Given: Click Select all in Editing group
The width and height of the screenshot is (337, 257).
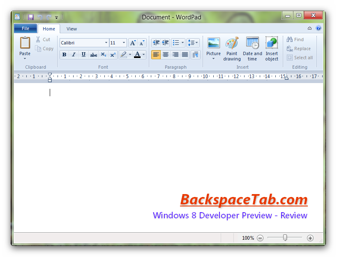Looking at the screenshot, I should pyautogui.click(x=300, y=58).
